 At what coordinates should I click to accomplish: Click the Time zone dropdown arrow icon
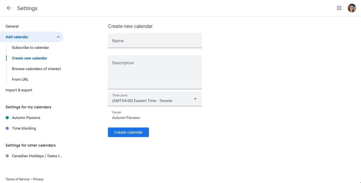[x=195, y=99]
